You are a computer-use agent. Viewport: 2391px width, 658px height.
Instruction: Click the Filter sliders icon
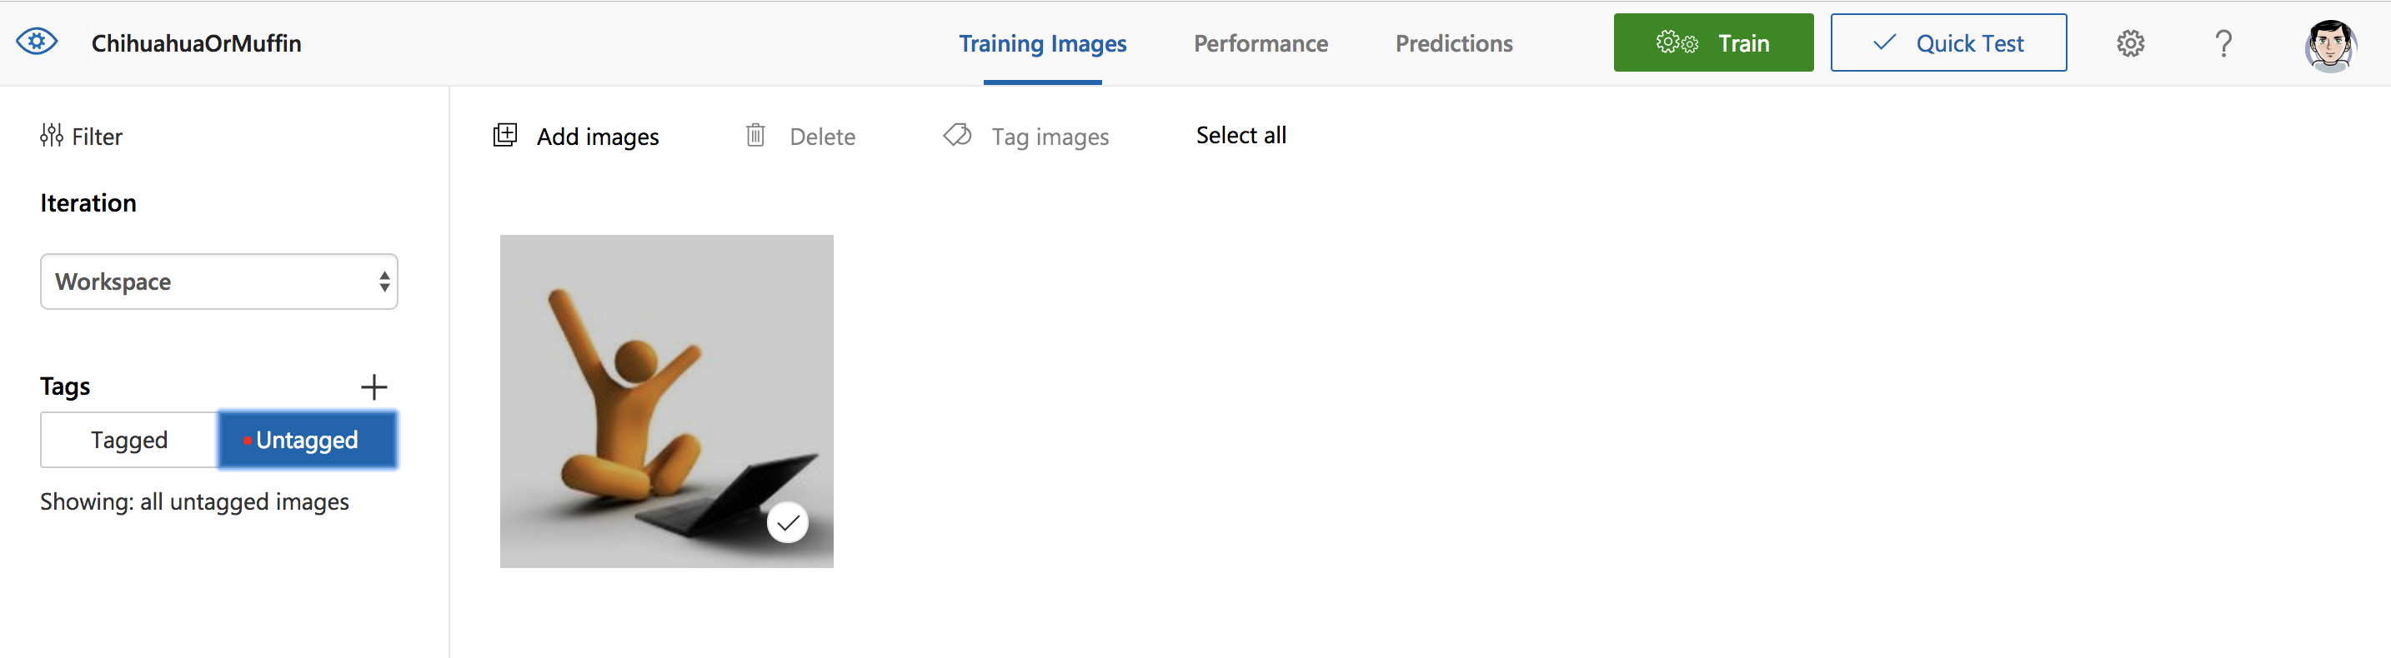51,137
